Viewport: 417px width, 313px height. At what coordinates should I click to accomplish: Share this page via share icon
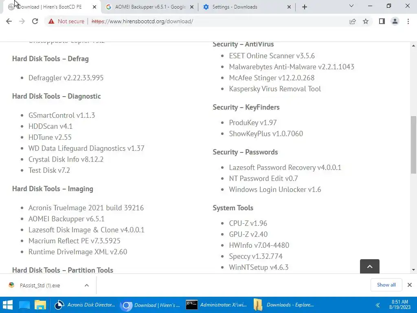[353, 21]
